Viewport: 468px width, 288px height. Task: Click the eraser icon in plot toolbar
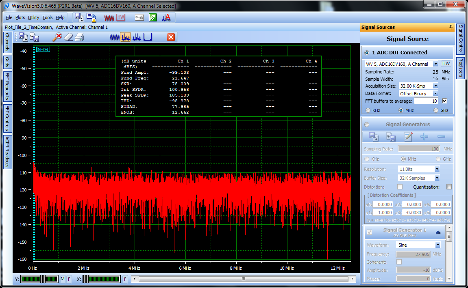(69, 37)
